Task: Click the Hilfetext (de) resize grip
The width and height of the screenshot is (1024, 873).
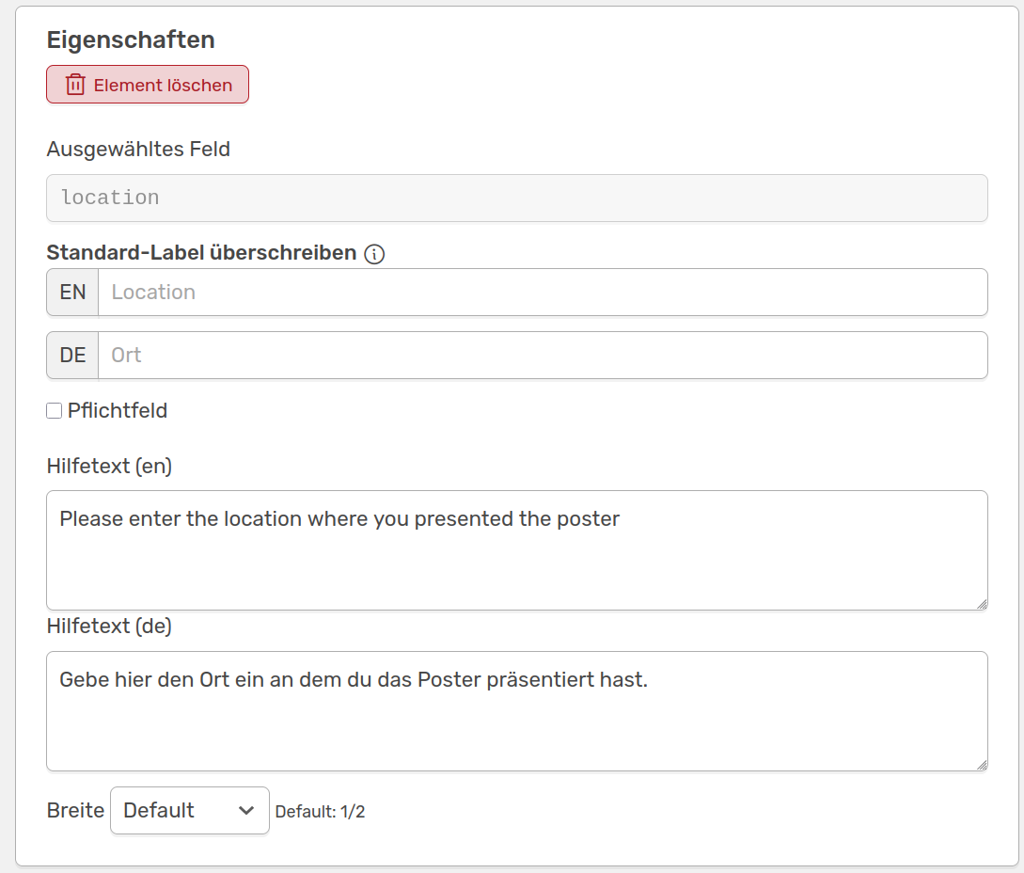Action: point(982,765)
